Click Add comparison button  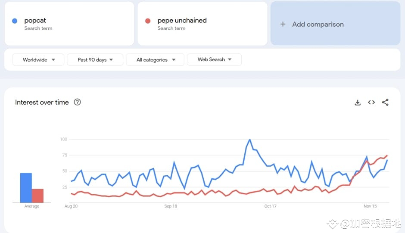318,24
